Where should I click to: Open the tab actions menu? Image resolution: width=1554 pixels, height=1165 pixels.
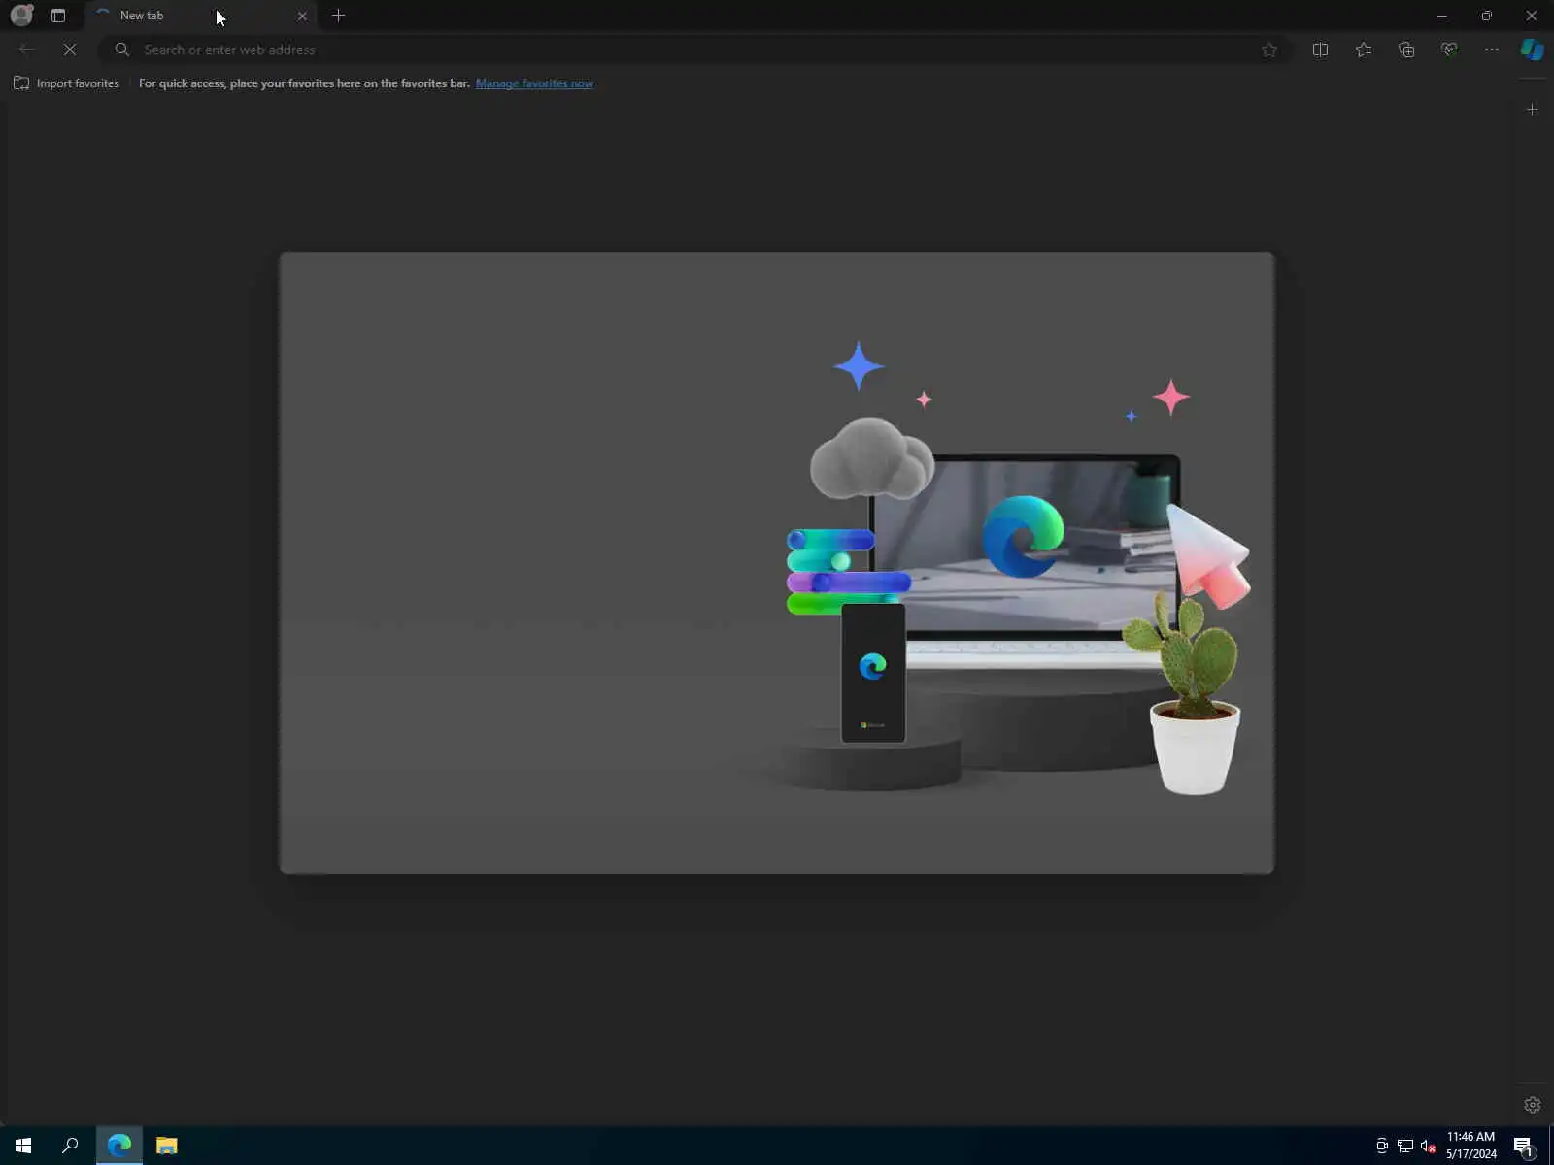58,16
